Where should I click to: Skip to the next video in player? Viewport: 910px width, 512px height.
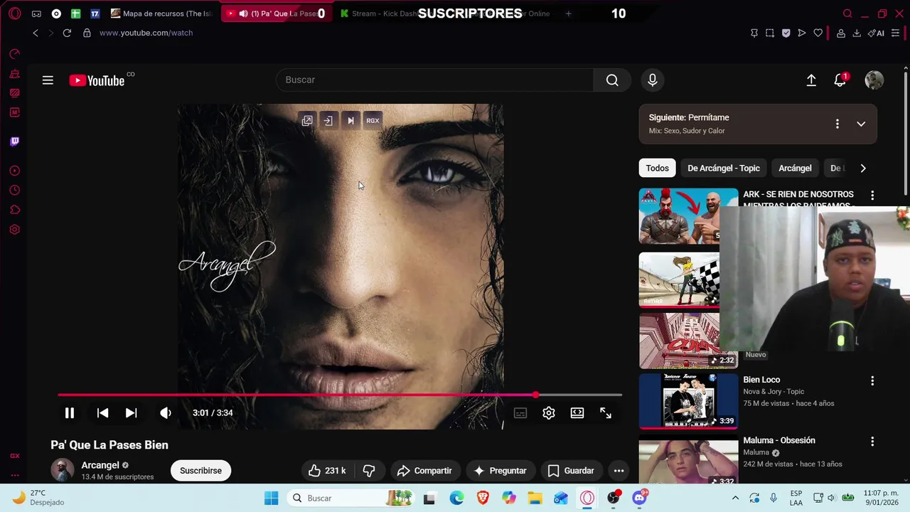click(131, 413)
